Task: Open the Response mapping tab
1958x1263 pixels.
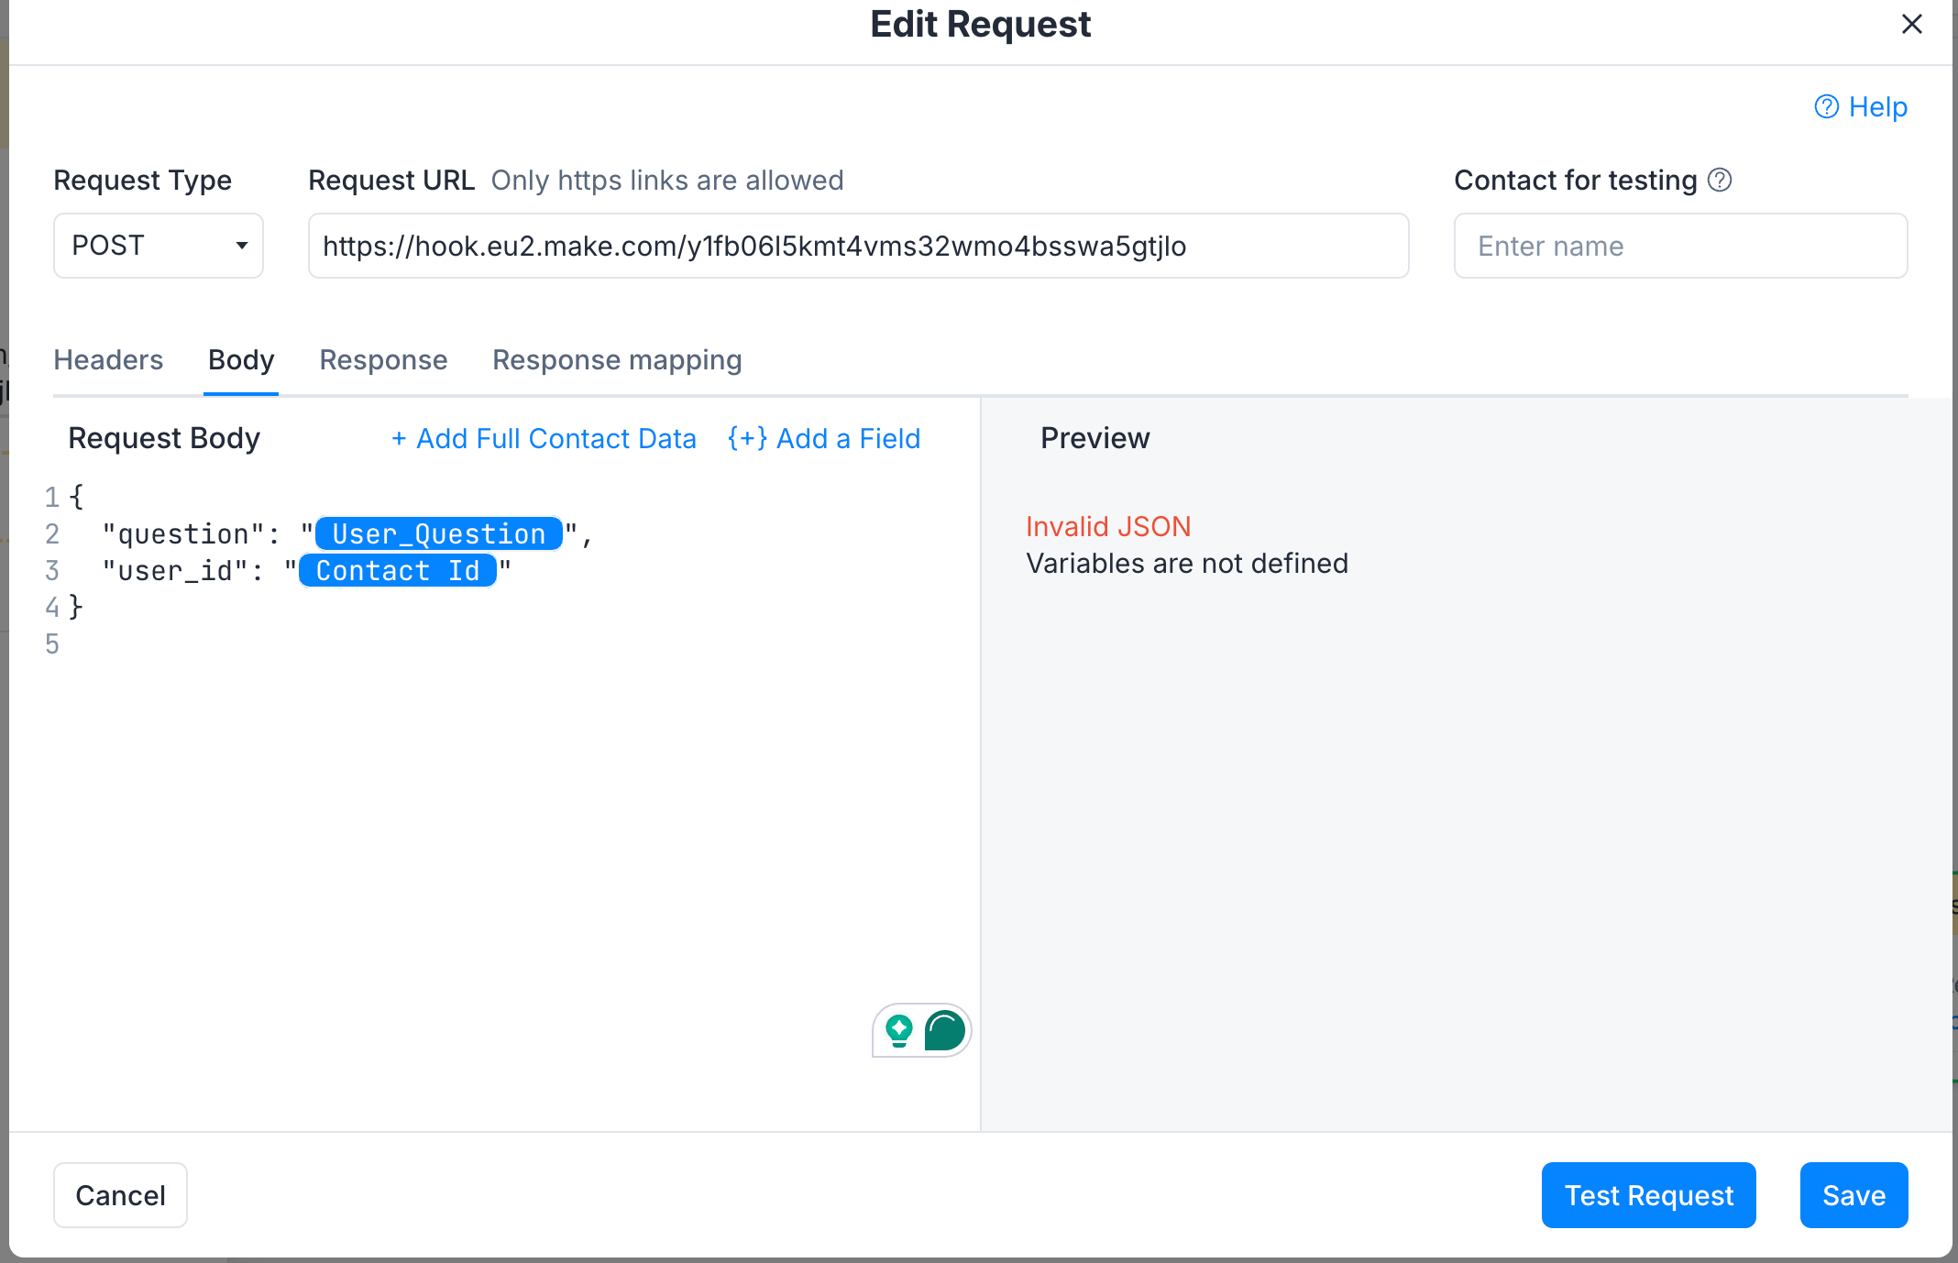Action: click(617, 360)
